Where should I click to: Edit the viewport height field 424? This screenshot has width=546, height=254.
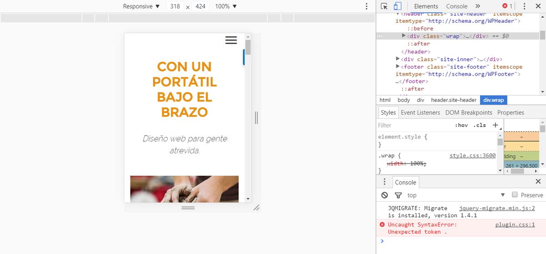tap(200, 6)
